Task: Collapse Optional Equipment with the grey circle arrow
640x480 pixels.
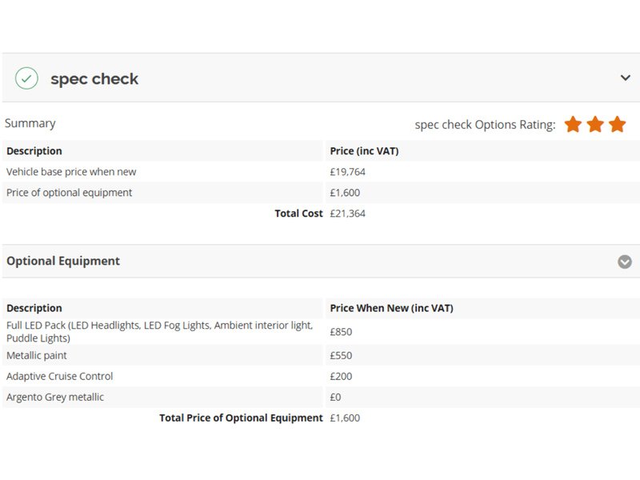Action: point(625,262)
